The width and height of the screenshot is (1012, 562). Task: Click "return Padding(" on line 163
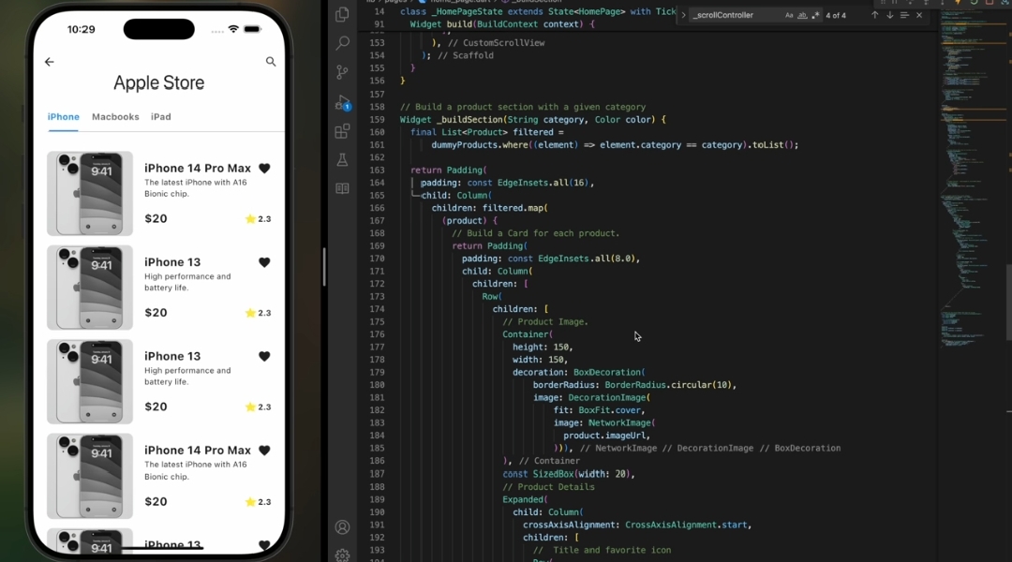click(449, 170)
